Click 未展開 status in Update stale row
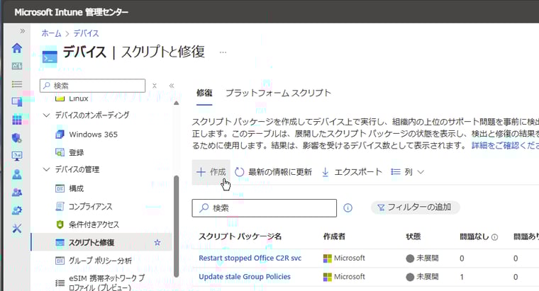The width and height of the screenshot is (539, 291). [x=423, y=277]
